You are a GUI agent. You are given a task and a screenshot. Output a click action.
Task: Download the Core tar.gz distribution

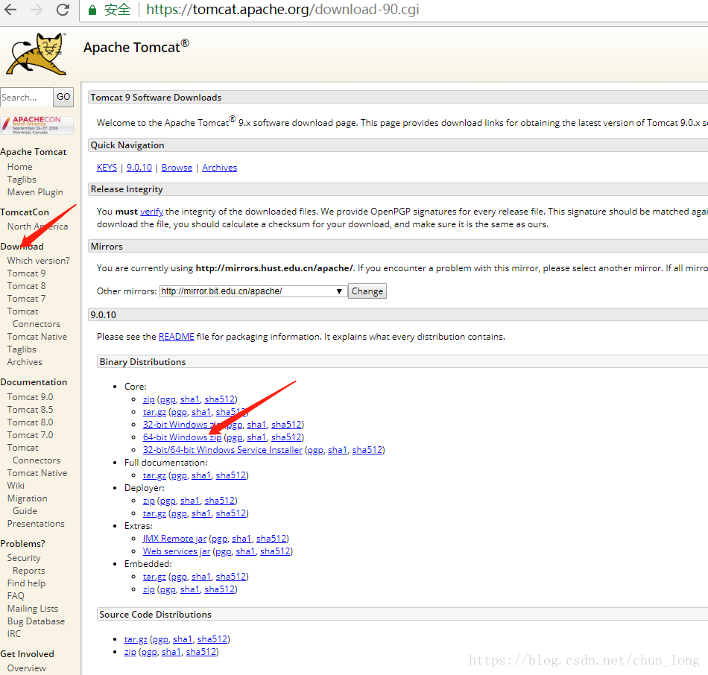[x=154, y=412]
